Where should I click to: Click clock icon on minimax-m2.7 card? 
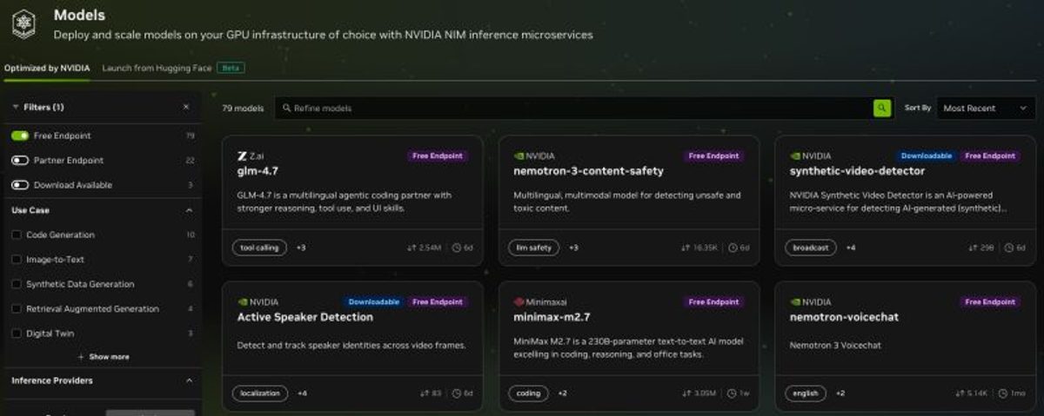click(733, 393)
